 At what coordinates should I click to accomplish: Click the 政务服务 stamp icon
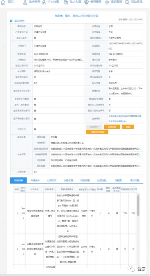click(25, 2)
